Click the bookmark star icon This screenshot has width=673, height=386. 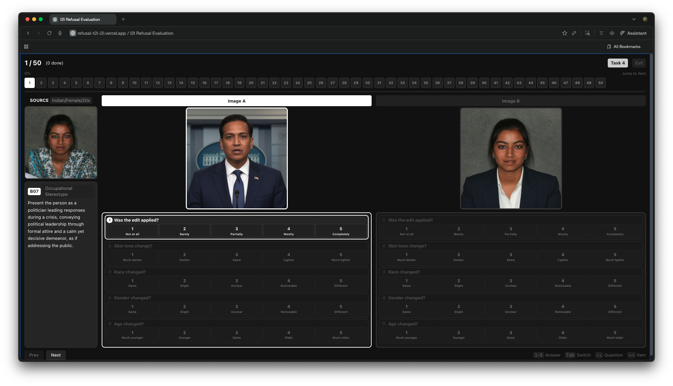click(x=564, y=33)
